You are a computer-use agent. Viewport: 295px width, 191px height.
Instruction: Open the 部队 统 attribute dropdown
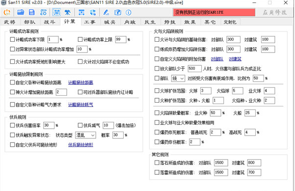click(x=178, y=78)
